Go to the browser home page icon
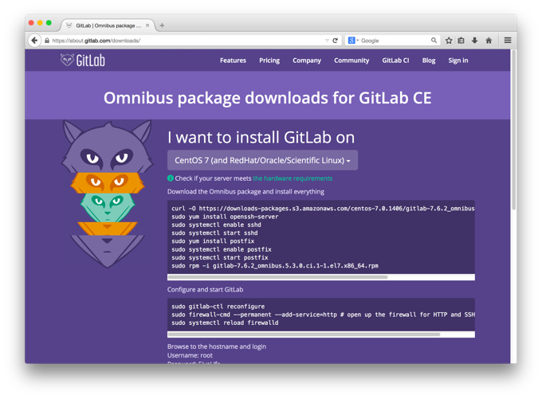The image size is (542, 399). tap(489, 41)
